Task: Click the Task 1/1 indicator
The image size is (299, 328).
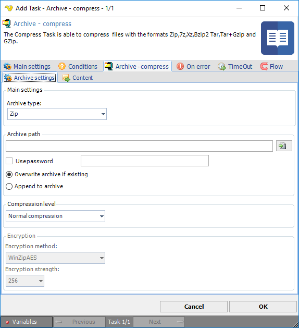Action: [119, 322]
